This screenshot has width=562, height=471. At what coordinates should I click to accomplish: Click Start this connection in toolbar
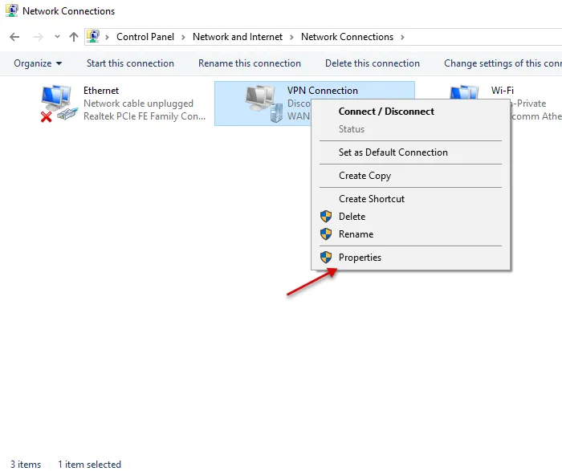[x=130, y=63]
